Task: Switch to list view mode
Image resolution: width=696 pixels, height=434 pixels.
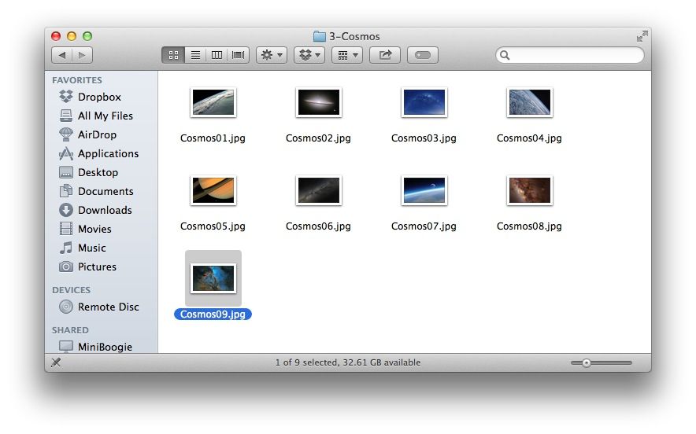Action: pos(195,55)
